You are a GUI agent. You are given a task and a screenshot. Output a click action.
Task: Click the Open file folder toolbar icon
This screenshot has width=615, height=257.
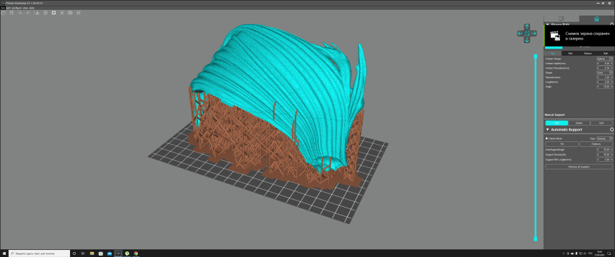[4, 13]
